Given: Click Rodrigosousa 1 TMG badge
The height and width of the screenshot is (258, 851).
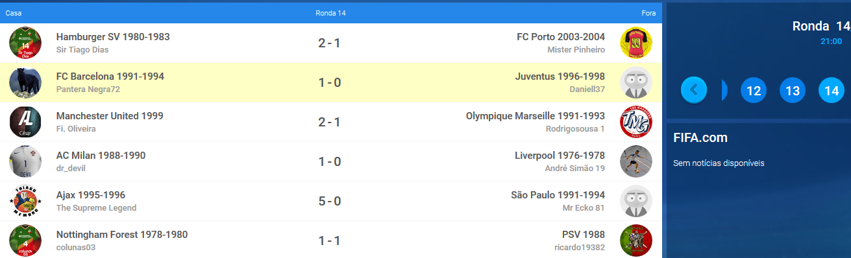Looking at the screenshot, I should (x=636, y=122).
